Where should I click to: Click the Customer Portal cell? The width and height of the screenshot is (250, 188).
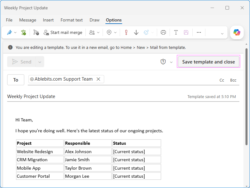[40, 176]
